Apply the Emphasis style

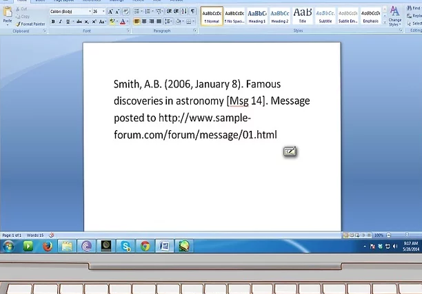tap(370, 16)
